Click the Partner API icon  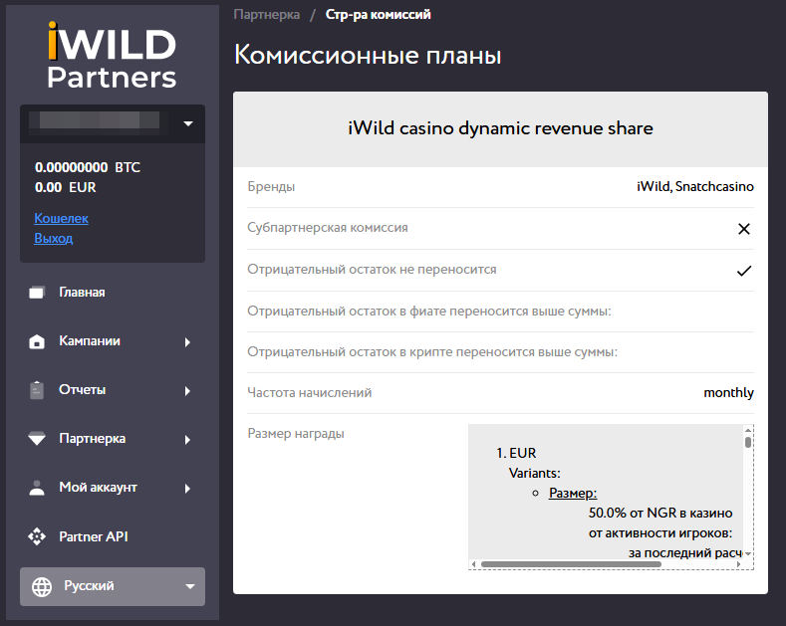tap(37, 536)
